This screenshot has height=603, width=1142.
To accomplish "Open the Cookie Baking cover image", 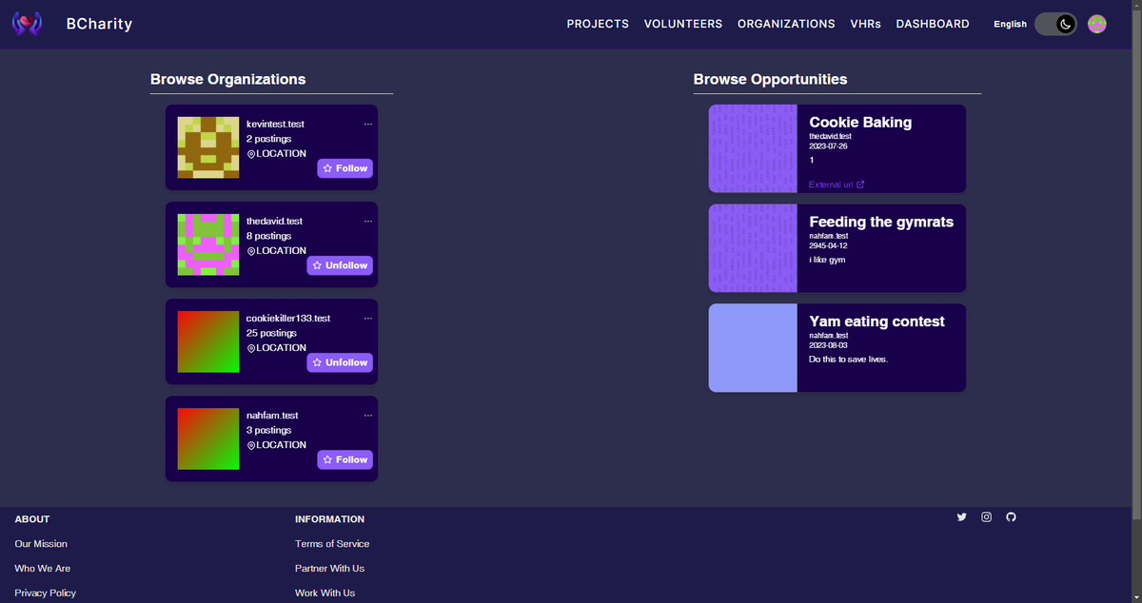I will coord(753,148).
